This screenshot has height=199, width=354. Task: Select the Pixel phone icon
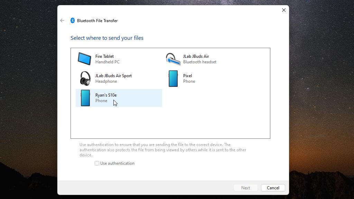tap(173, 79)
